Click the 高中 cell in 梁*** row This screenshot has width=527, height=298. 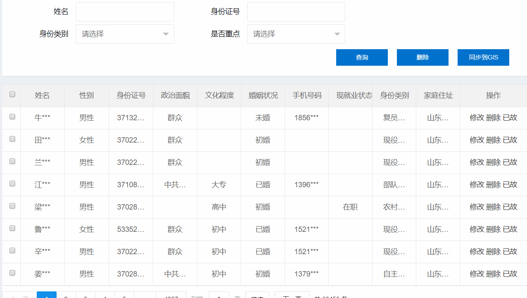[x=219, y=207]
